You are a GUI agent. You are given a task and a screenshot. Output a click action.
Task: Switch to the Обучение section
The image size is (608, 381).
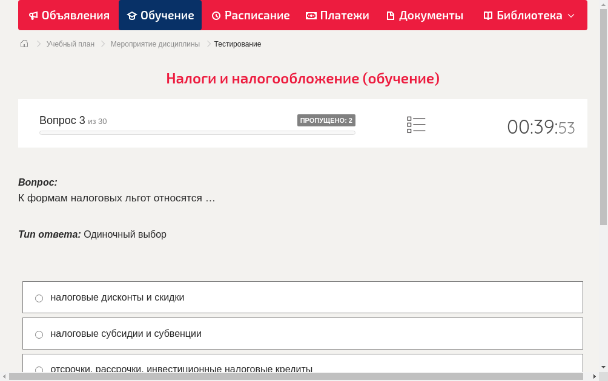[160, 15]
